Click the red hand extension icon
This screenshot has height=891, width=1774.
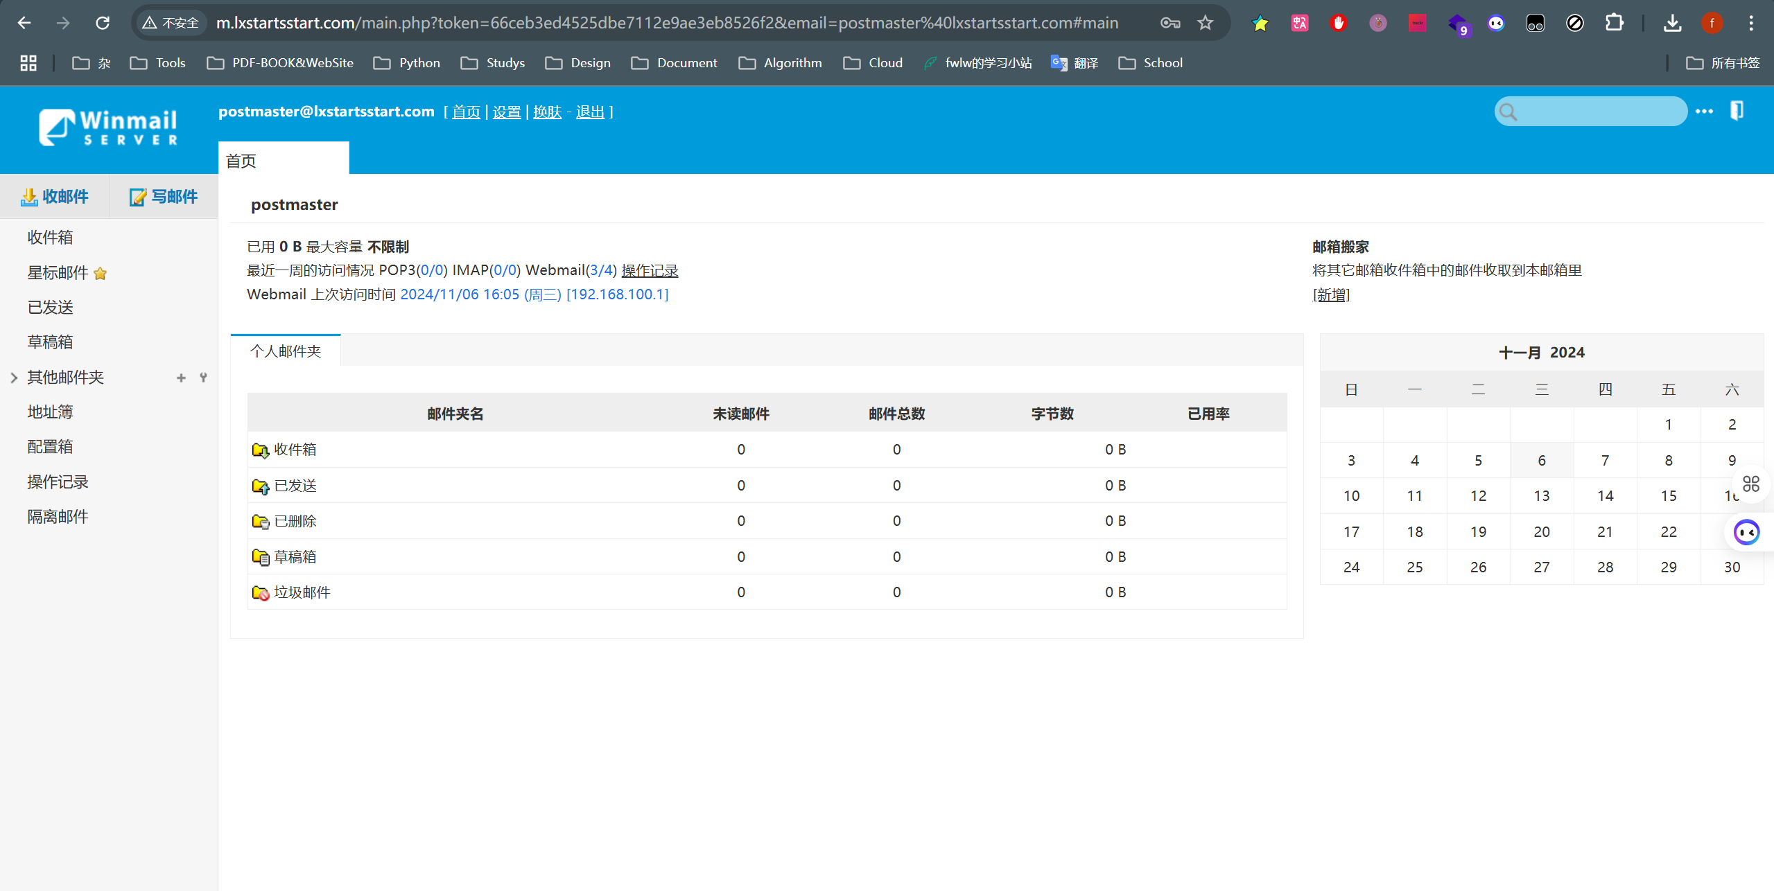pyautogui.click(x=1339, y=23)
